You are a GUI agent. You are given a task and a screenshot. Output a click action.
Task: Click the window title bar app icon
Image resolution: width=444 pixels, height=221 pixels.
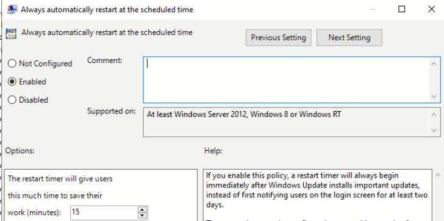pos(12,10)
